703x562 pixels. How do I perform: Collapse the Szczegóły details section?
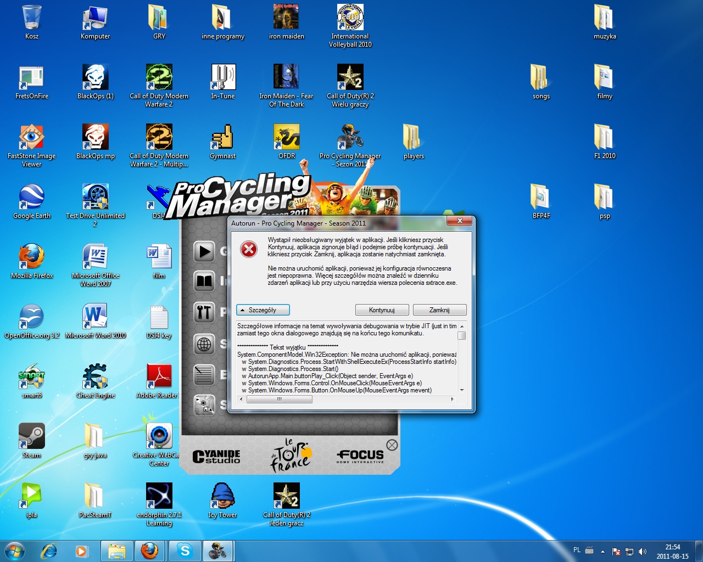click(x=263, y=310)
